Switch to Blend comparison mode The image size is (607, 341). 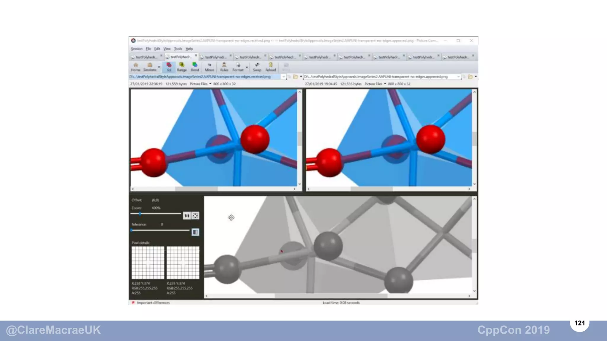(x=194, y=67)
